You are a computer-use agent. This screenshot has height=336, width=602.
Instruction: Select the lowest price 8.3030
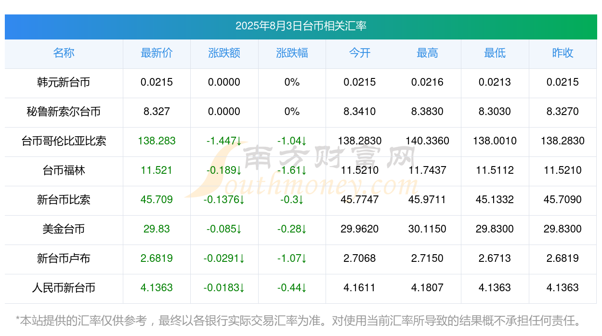coord(495,112)
